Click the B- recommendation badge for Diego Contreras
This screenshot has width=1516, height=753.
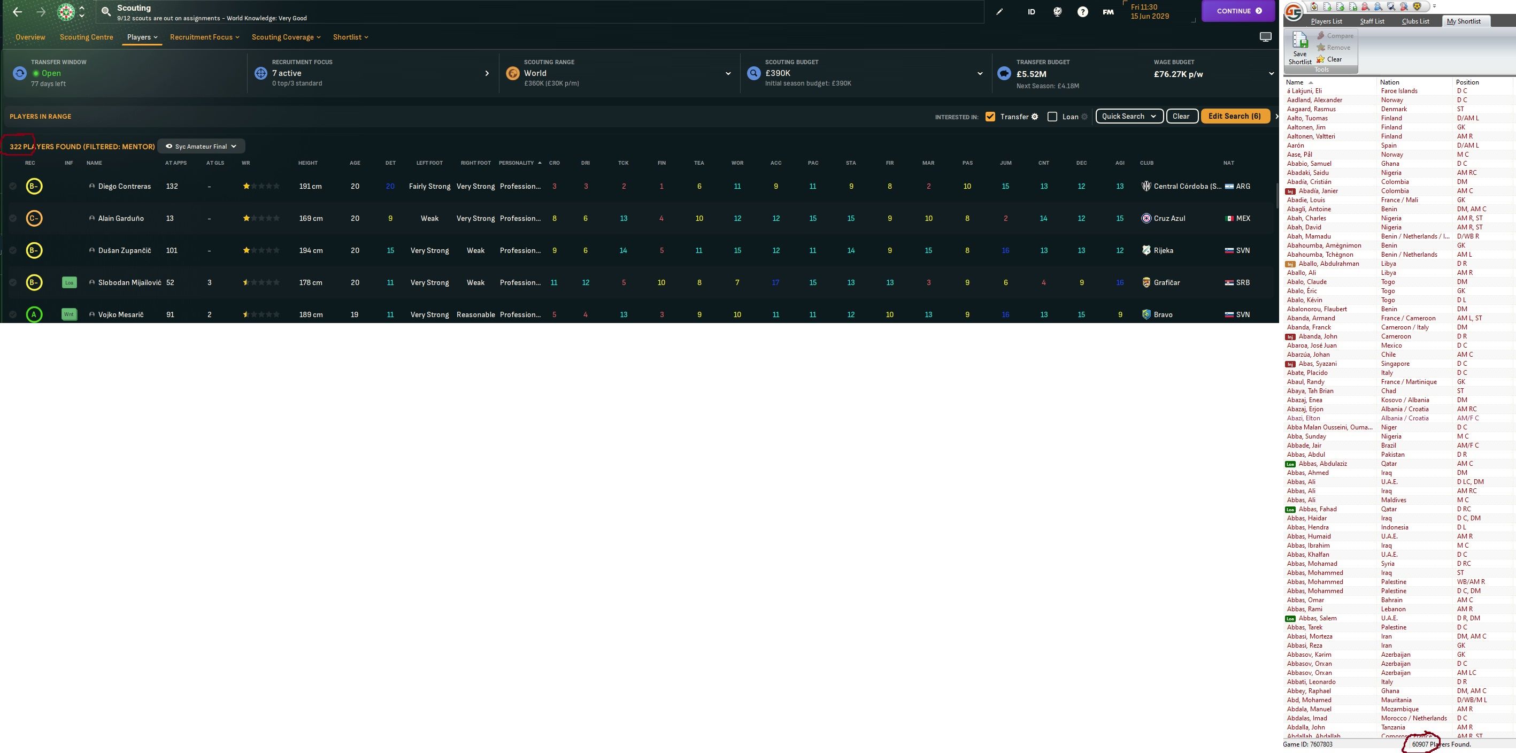pos(34,186)
